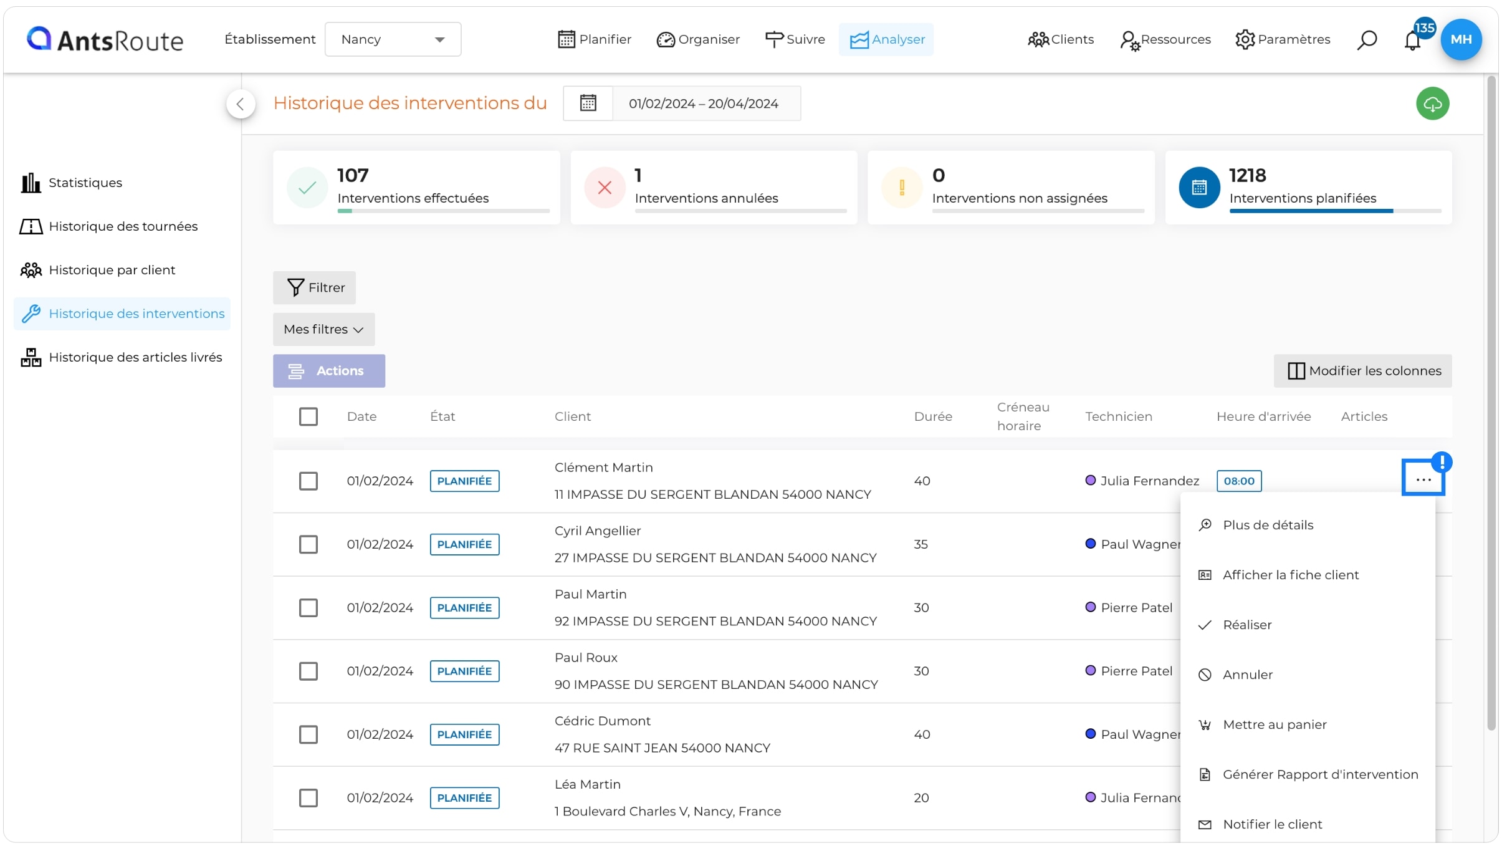Open the Établissement Nancy dropdown
1502x851 pixels.
pos(393,39)
